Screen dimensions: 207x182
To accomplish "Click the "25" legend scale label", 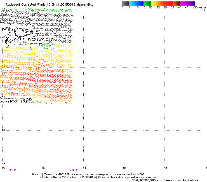I will point(158,8).
